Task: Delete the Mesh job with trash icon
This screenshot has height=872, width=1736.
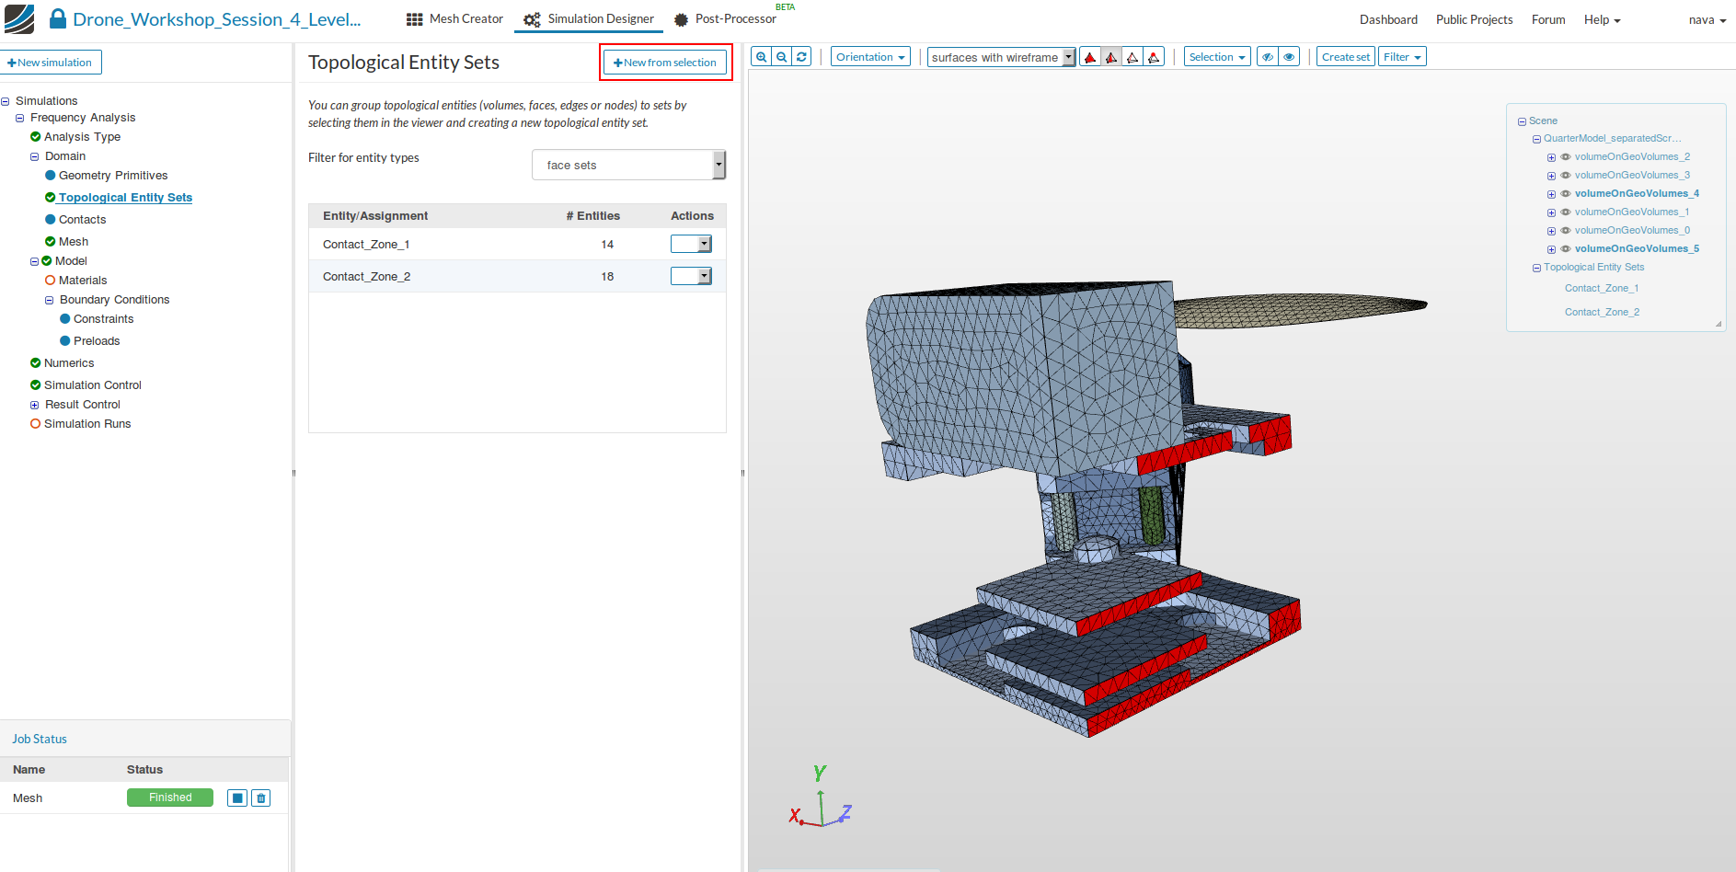Action: pos(261,798)
